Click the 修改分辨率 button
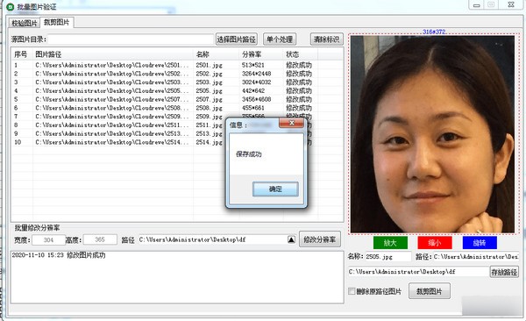The image size is (526, 321). [320, 239]
